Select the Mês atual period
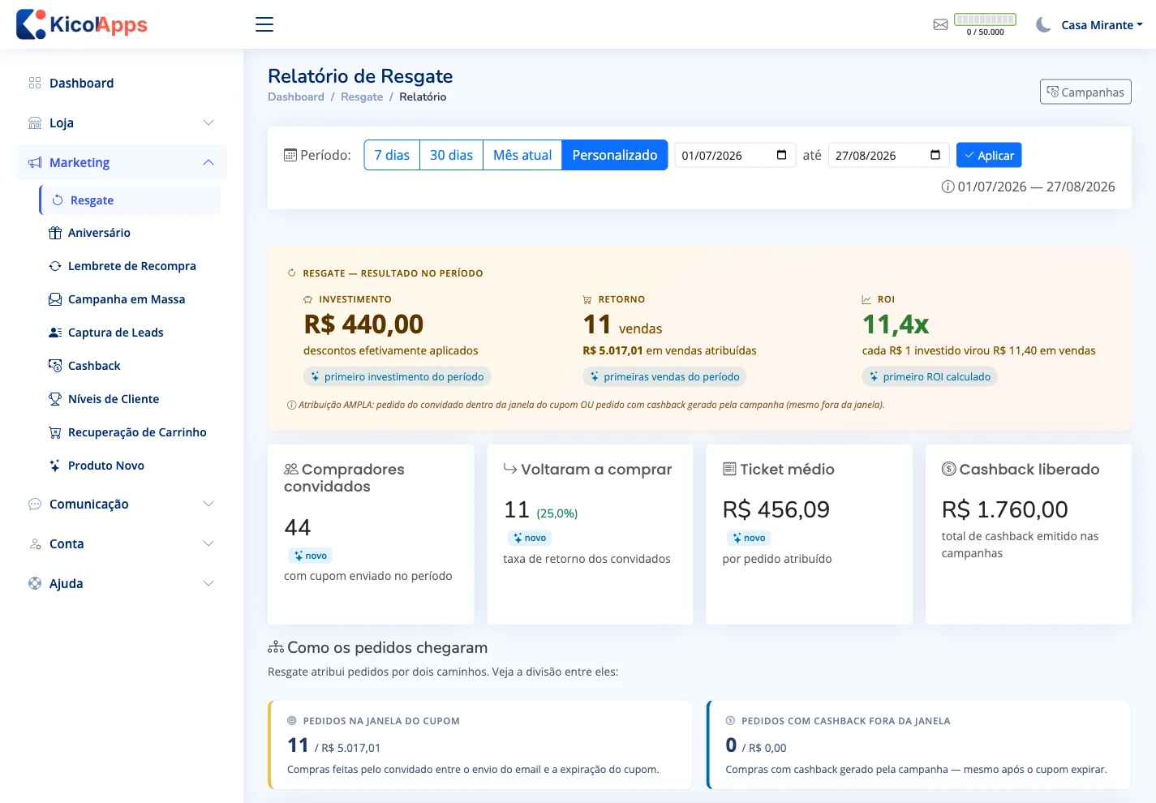 tap(522, 155)
